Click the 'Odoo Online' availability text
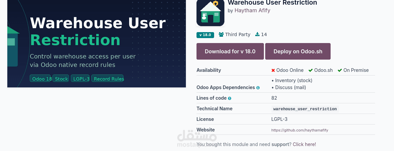 coord(290,70)
